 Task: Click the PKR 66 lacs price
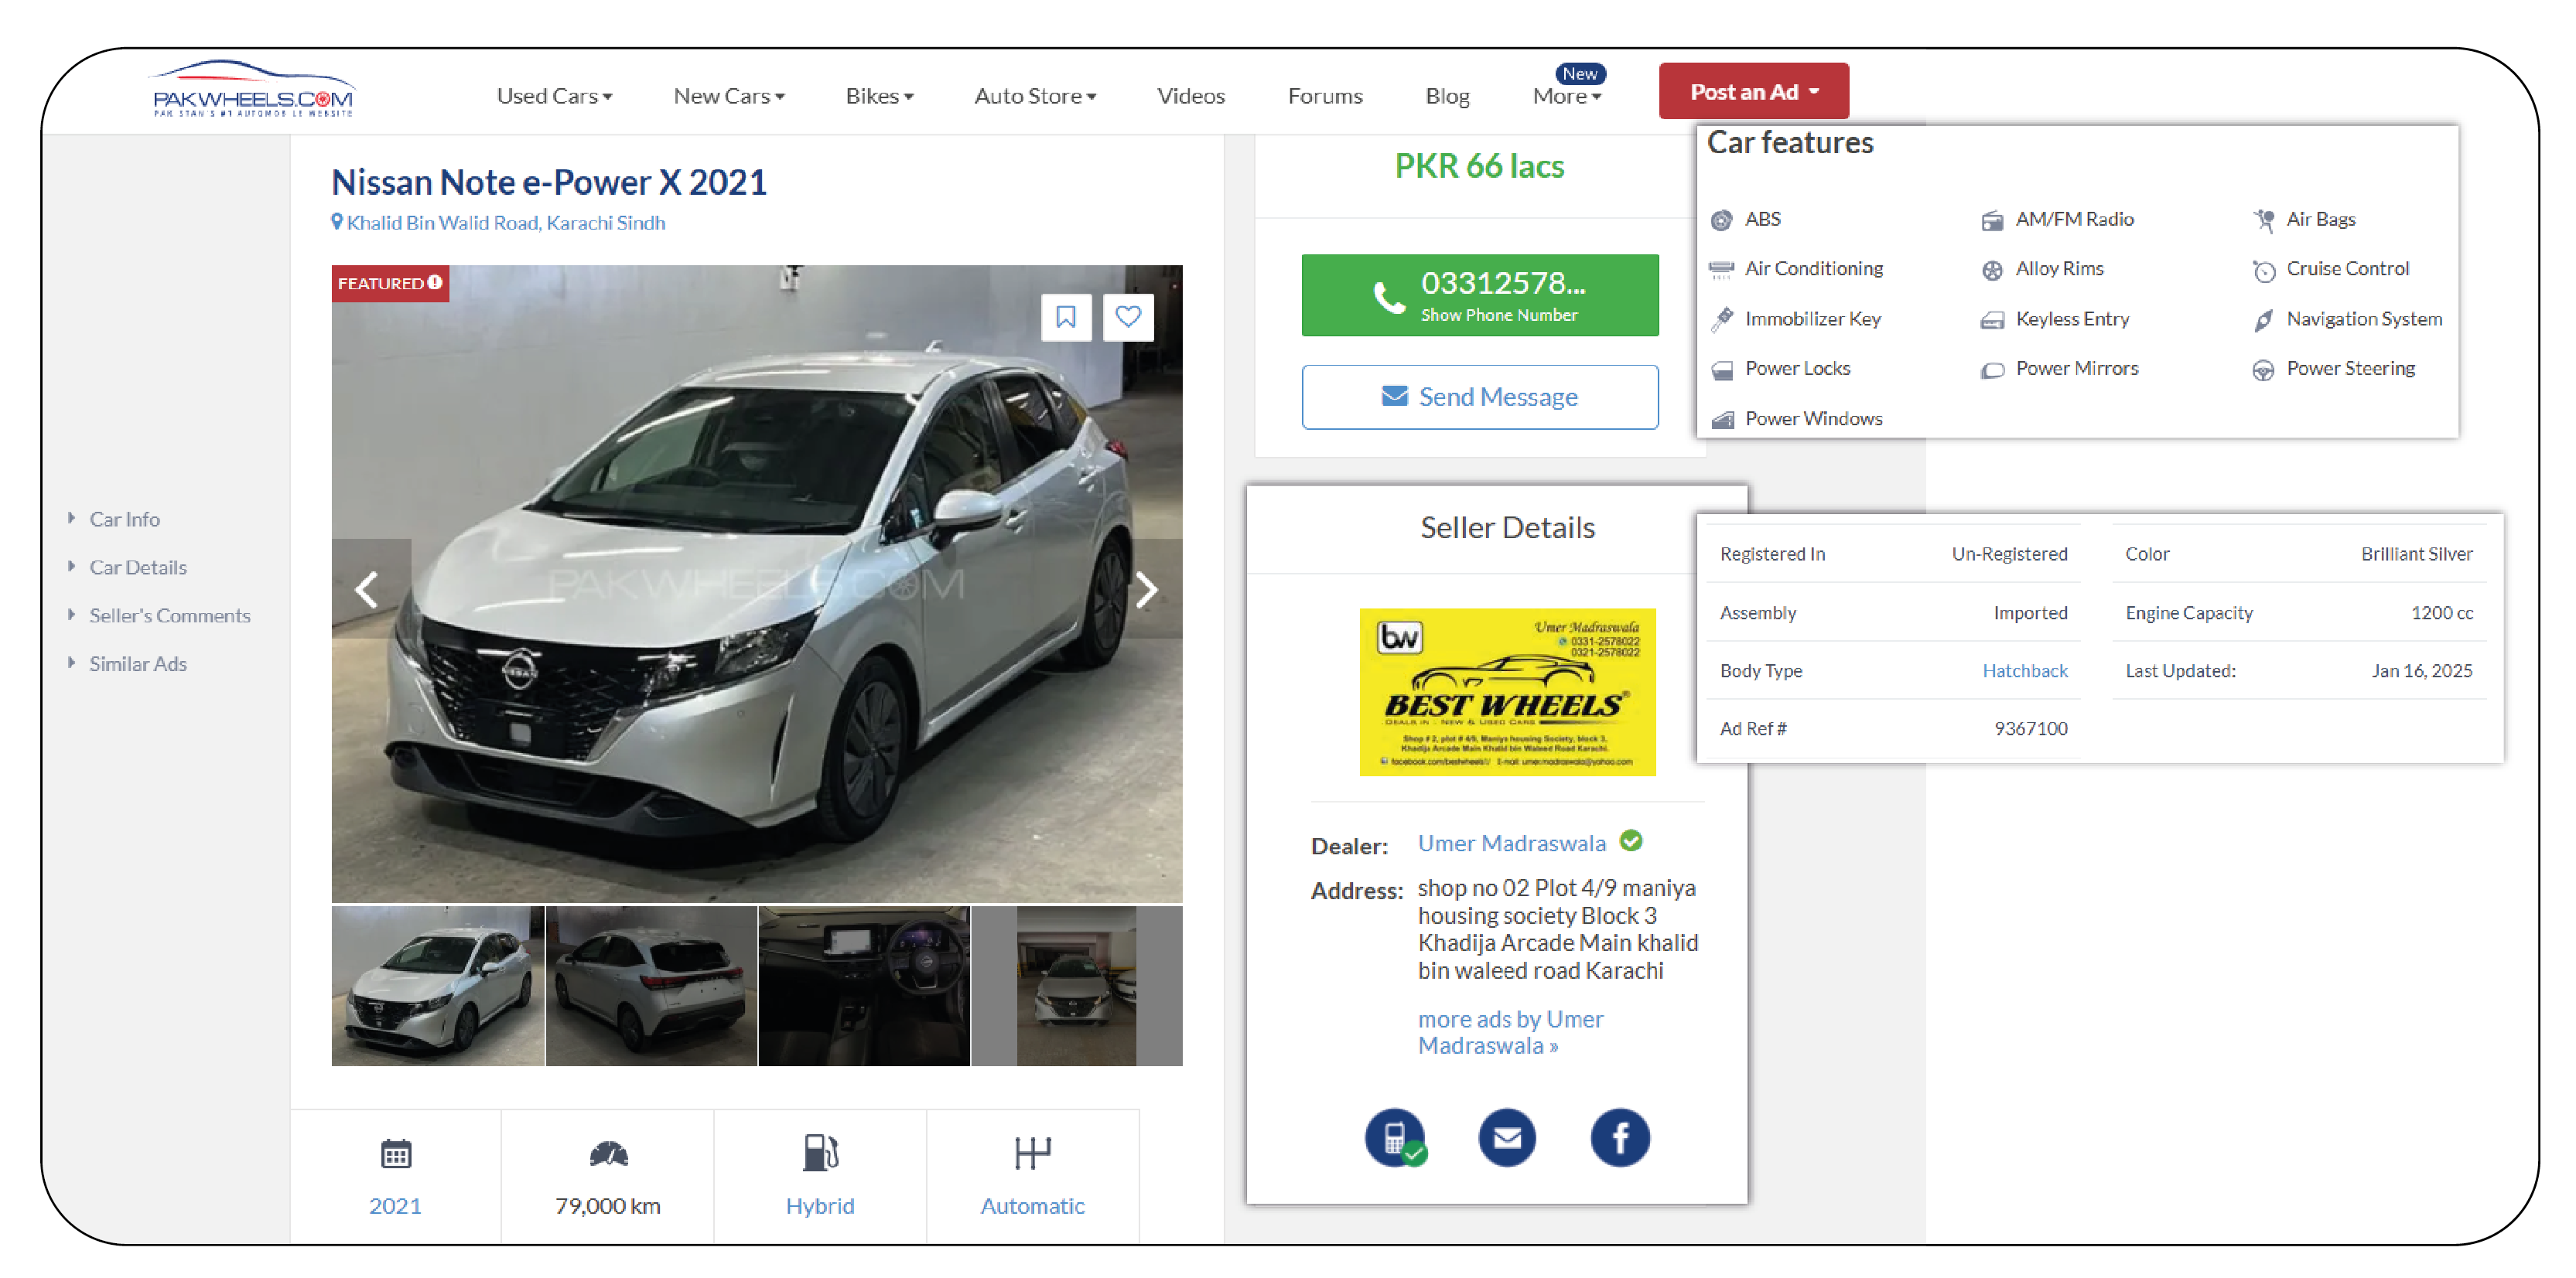coord(1479,166)
